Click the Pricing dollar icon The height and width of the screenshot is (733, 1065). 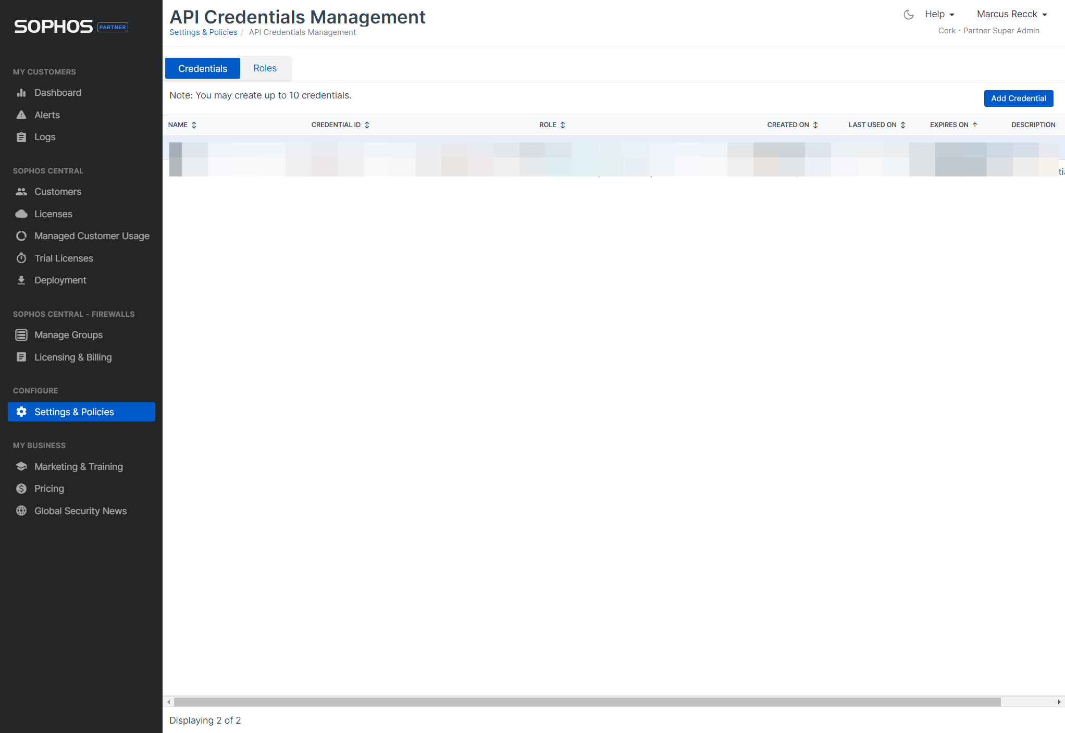(x=21, y=489)
